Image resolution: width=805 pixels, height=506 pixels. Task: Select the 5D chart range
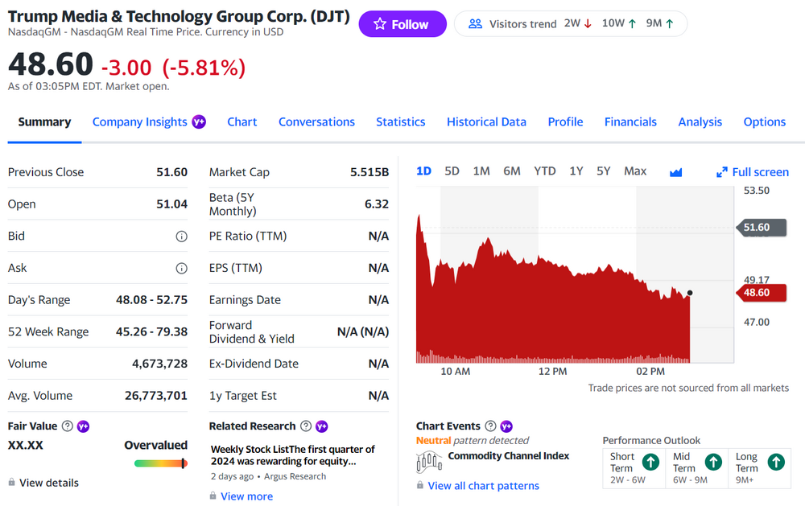coord(452,171)
